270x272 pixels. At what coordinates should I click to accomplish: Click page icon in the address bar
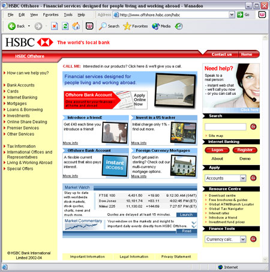pos(116,15)
